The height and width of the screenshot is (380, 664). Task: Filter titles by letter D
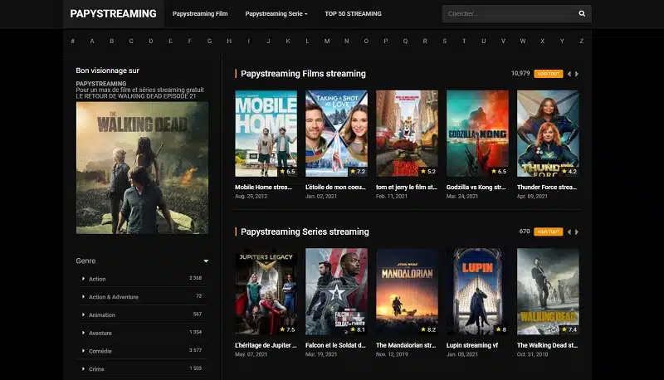pos(151,41)
